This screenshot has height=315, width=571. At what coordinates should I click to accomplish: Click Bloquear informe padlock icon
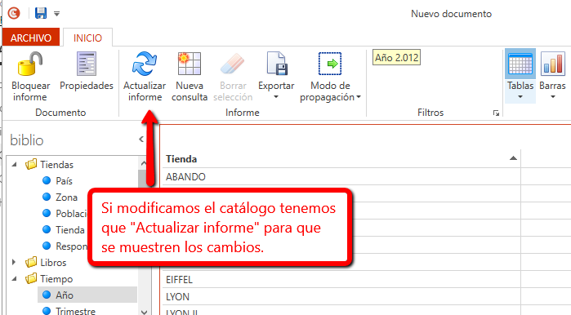pyautogui.click(x=30, y=64)
